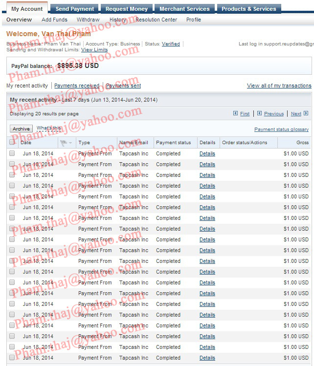Click the Displaying 20 results per page text

(x=44, y=114)
